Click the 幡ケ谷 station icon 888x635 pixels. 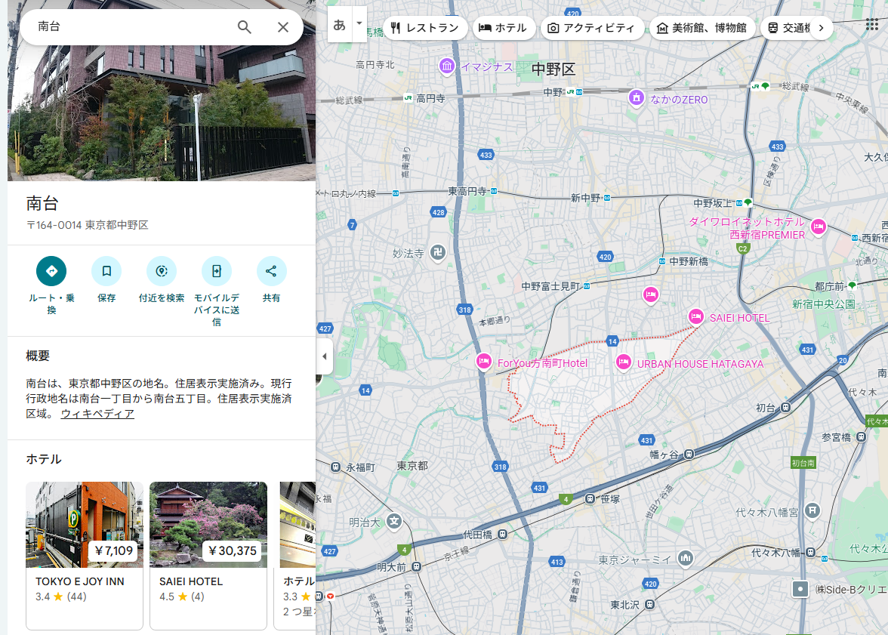pos(689,454)
